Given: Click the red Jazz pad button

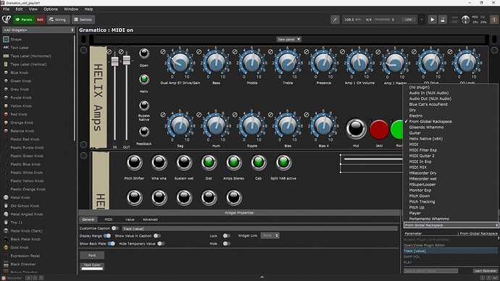Looking at the screenshot, I should pyautogui.click(x=379, y=130).
